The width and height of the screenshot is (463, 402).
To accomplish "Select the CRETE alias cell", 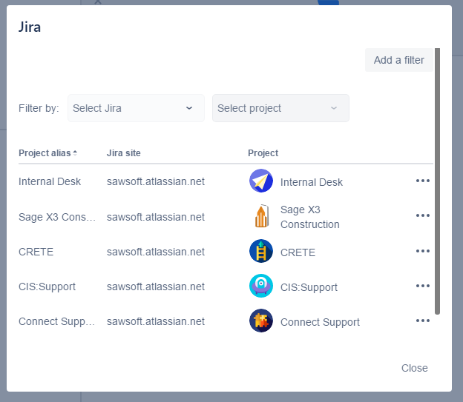I will pyautogui.click(x=36, y=252).
